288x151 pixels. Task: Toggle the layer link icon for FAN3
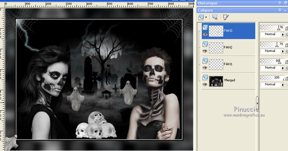point(287,28)
